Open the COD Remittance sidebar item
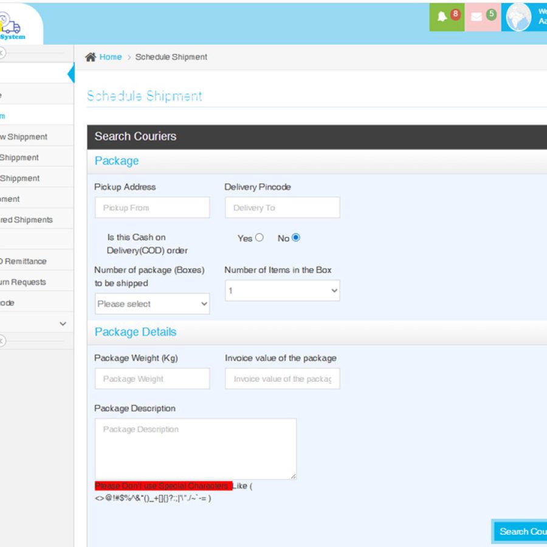547x547 pixels. tap(24, 261)
